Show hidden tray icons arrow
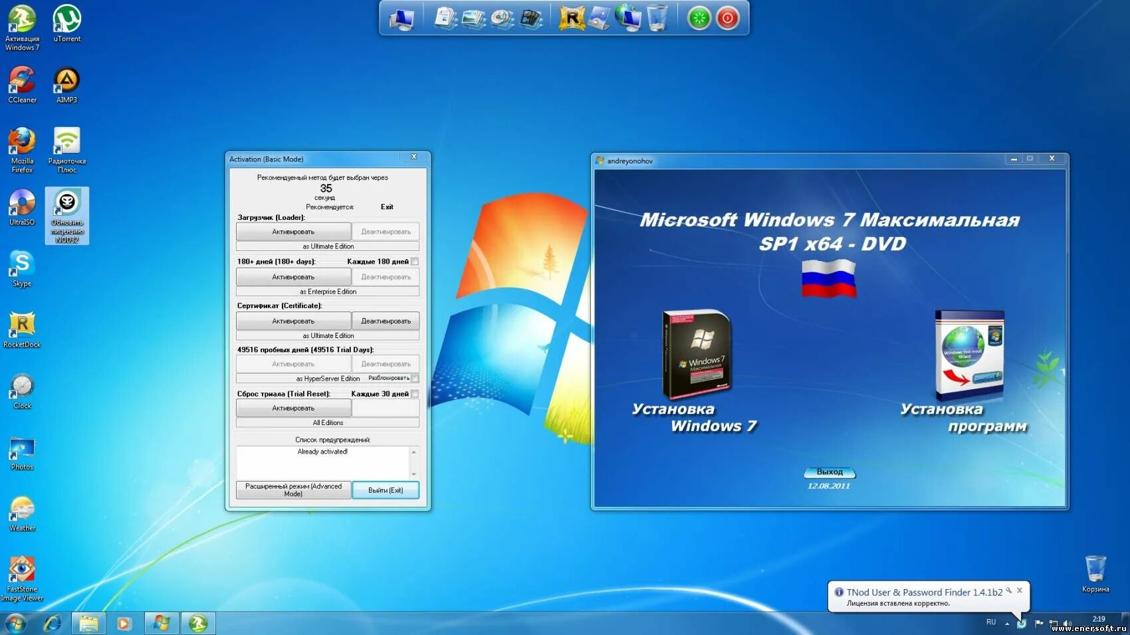This screenshot has width=1130, height=635. (1007, 624)
